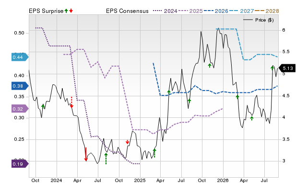Toggle the 2027 EPS consensus legend entry
Viewport: 307px width, 183px height.
pyautogui.click(x=241, y=11)
